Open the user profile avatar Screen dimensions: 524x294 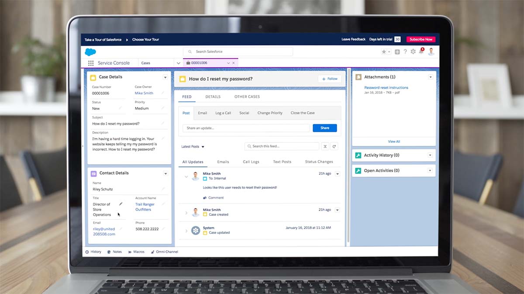pos(431,52)
